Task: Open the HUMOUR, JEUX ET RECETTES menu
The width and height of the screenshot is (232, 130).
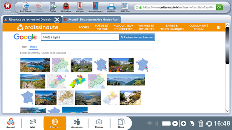Action: (x=123, y=27)
